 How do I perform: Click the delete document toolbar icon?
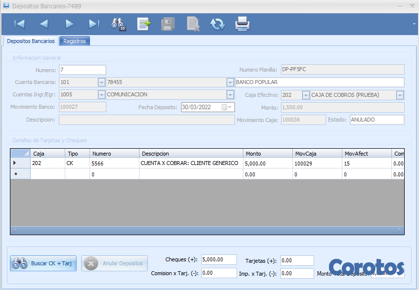pyautogui.click(x=193, y=24)
